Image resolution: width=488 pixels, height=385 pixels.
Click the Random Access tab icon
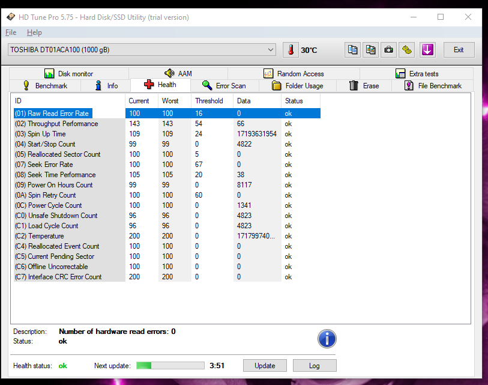[268, 73]
